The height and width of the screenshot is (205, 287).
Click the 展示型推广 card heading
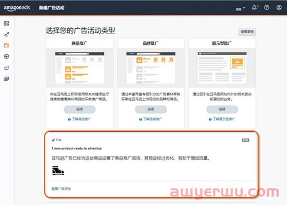click(222, 43)
